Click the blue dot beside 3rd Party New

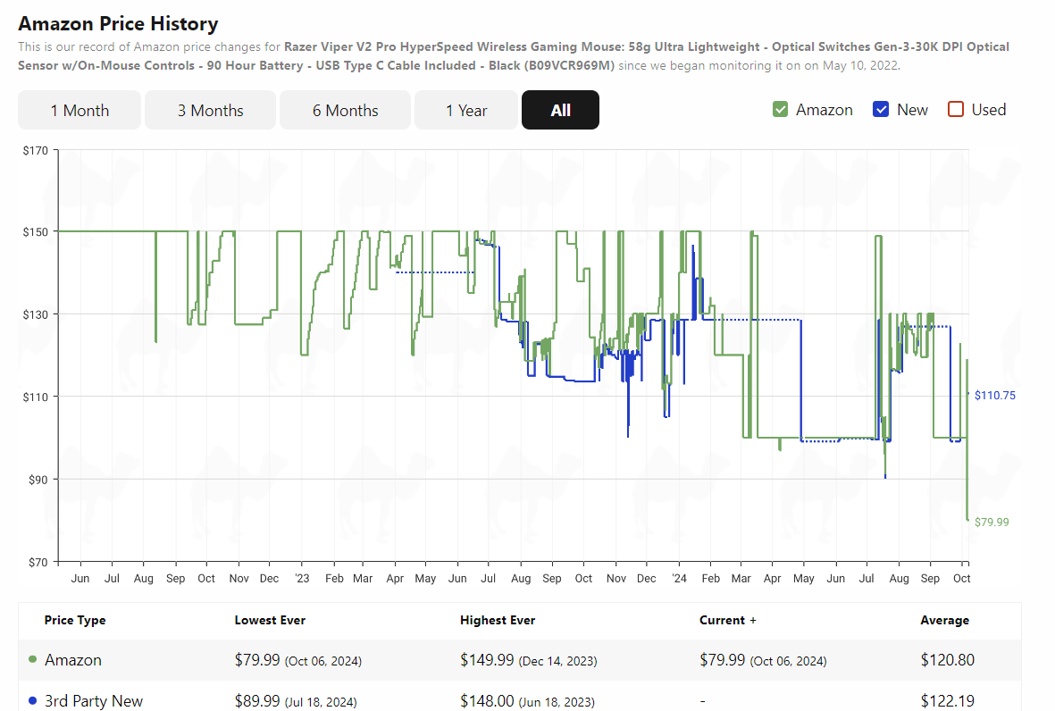33,701
